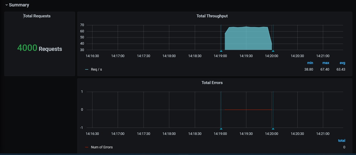This screenshot has width=356, height=155.
Task: Open the Total Throughput panel title menu
Action: 212,16
